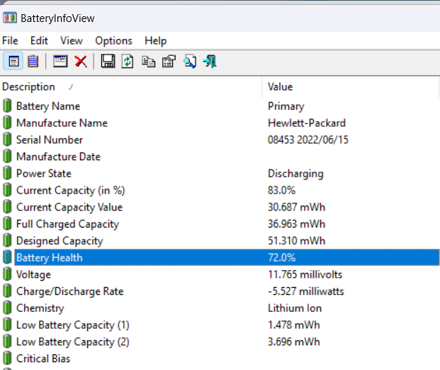Image resolution: width=440 pixels, height=370 pixels.
Task: Click the options checklist toolbar icon
Action: click(169, 61)
